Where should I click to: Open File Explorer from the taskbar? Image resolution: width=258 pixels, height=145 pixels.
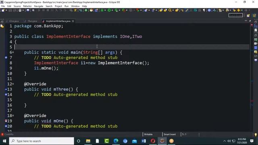click(x=88, y=141)
